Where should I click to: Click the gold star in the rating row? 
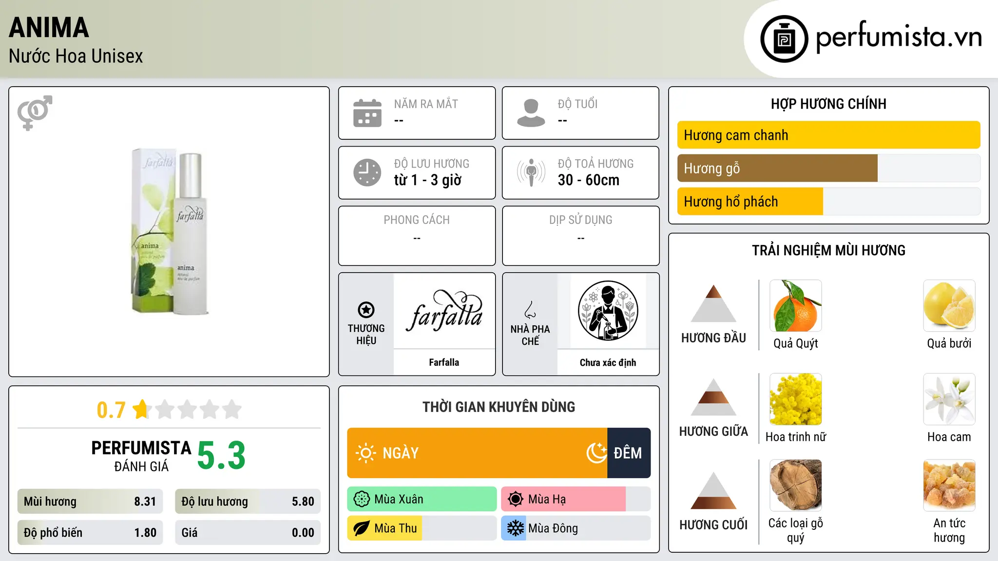(x=142, y=409)
